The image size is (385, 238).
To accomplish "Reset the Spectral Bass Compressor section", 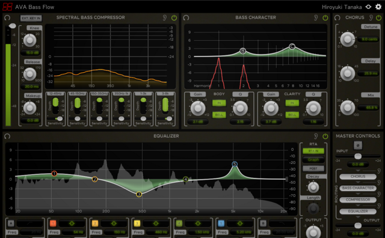I will tap(7, 17).
